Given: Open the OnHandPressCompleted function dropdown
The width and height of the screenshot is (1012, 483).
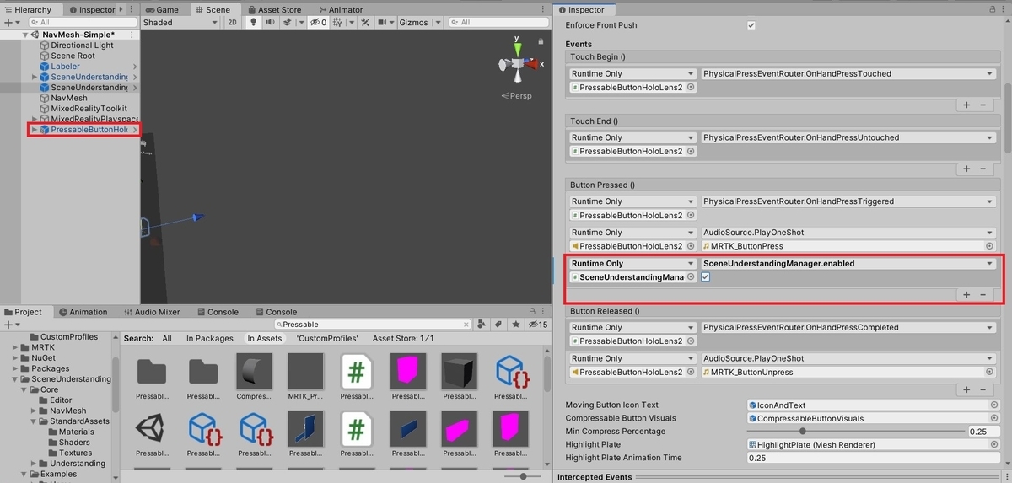Looking at the screenshot, I should (848, 327).
